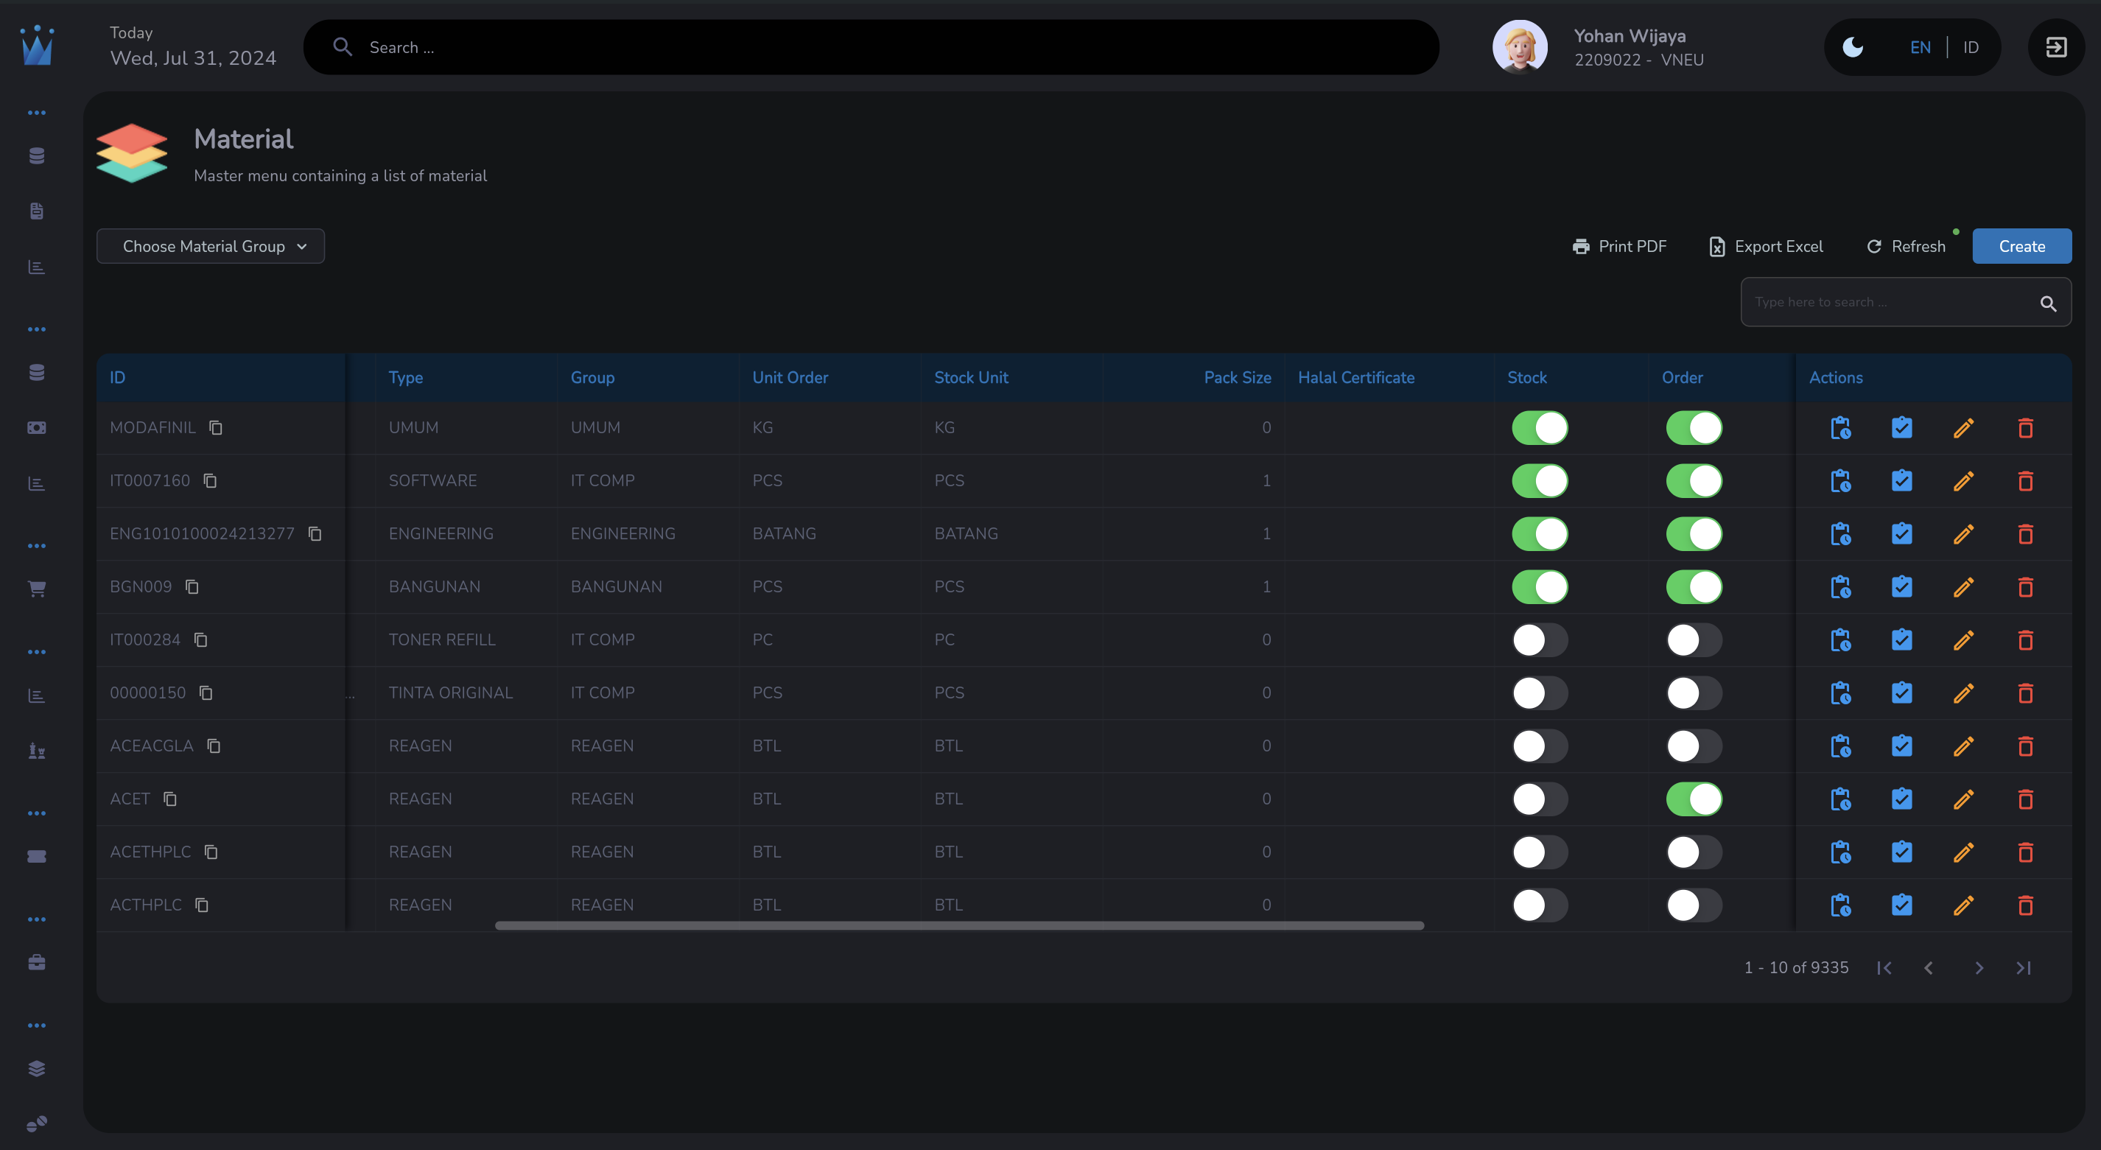This screenshot has width=2101, height=1150.
Task: Copy the MODAFINIL ID
Action: pos(215,427)
